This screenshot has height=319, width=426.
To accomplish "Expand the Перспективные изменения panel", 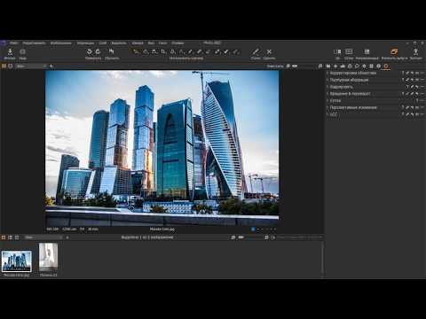I will coord(327,107).
